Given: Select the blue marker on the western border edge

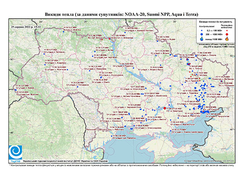Looking at the screenshot, I should click(15, 90).
